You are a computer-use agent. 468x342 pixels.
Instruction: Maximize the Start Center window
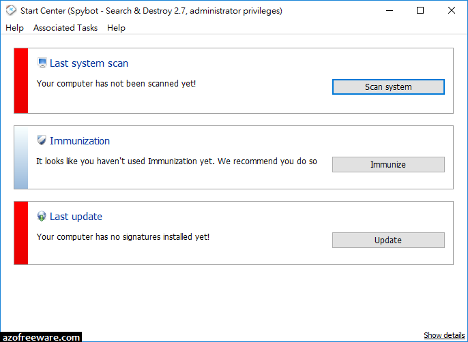[x=420, y=10]
